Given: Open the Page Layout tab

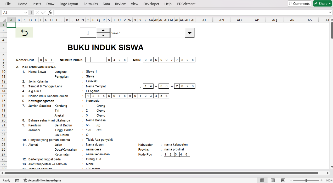Looking at the screenshot, I should pyautogui.click(x=69, y=4).
